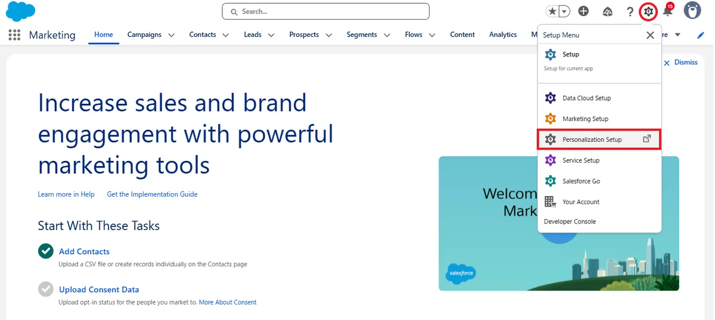715x320 pixels.
Task: Dismiss the welcome banner
Action: click(680, 62)
